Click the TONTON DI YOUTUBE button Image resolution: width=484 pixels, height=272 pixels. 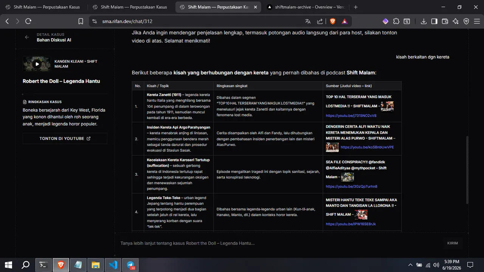[65, 139]
